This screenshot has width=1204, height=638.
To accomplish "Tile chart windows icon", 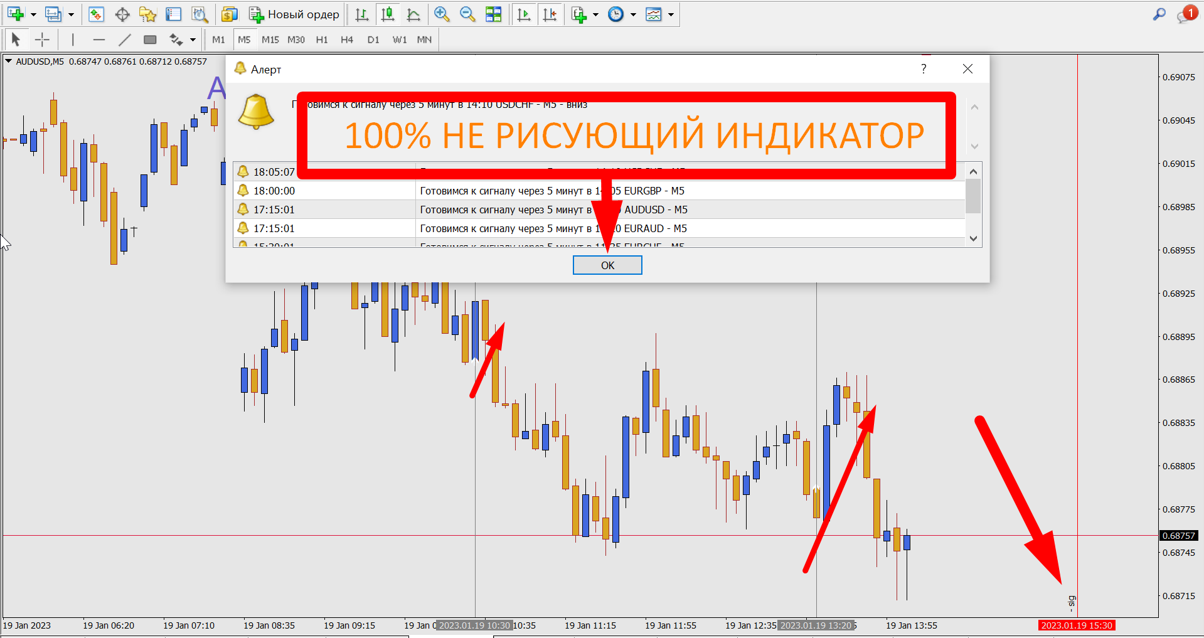I will click(494, 14).
